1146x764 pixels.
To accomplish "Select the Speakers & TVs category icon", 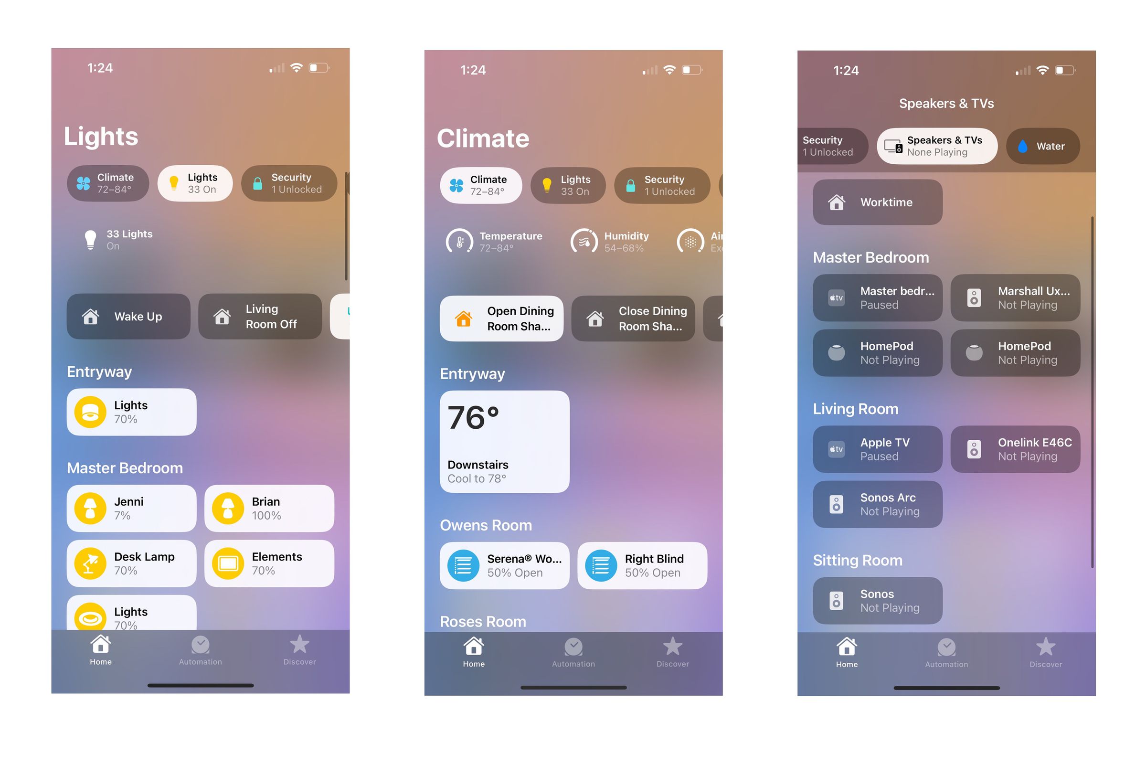I will click(x=893, y=145).
